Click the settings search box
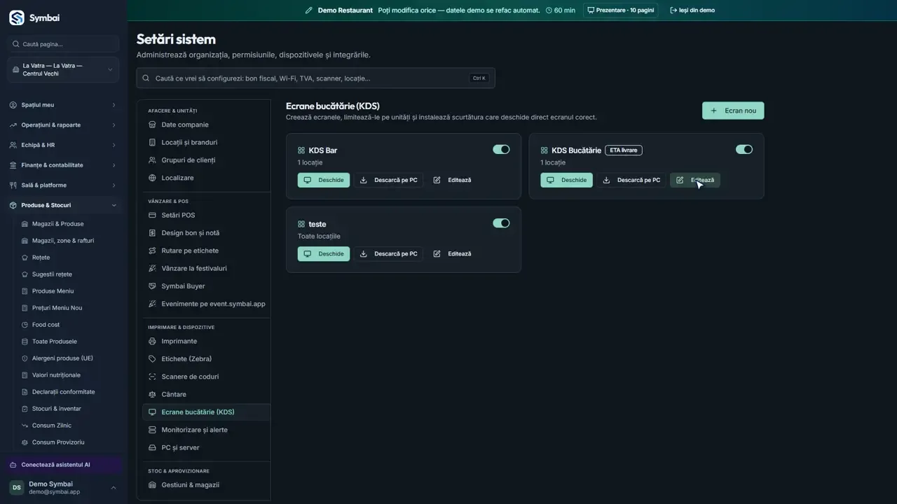Screen dimensions: 897x504 (315, 78)
